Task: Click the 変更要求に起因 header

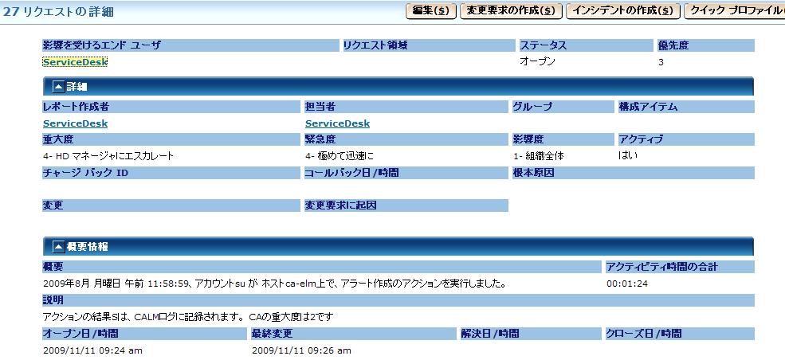Action: click(406, 205)
